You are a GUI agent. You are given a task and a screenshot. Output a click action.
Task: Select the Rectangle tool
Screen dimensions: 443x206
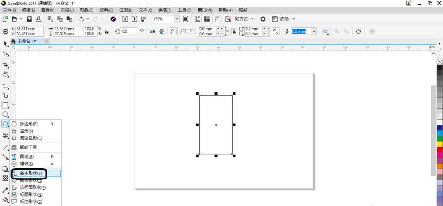(x=5, y=105)
